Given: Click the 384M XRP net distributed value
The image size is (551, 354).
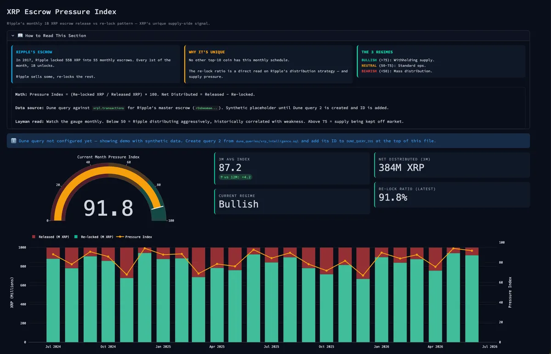Looking at the screenshot, I should click(x=401, y=168).
